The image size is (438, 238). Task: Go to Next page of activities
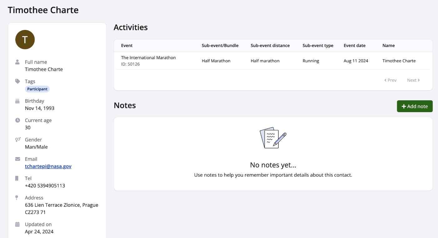[x=413, y=80]
